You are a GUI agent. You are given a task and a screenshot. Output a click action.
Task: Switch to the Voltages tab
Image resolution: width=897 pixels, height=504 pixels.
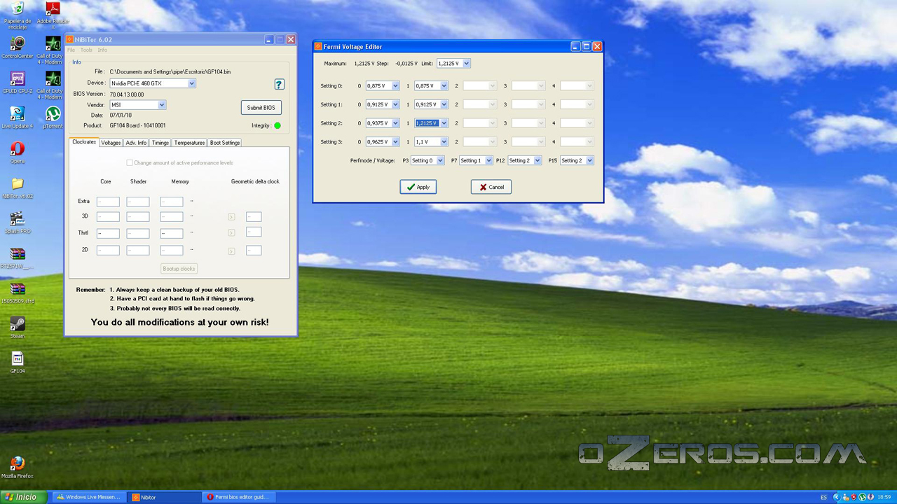[111, 143]
